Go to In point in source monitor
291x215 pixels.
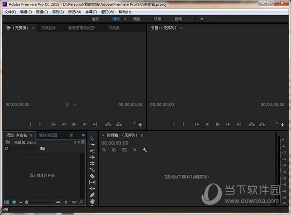point(54,124)
